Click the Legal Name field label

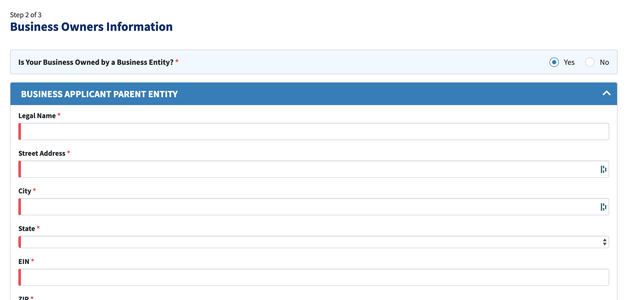point(37,116)
